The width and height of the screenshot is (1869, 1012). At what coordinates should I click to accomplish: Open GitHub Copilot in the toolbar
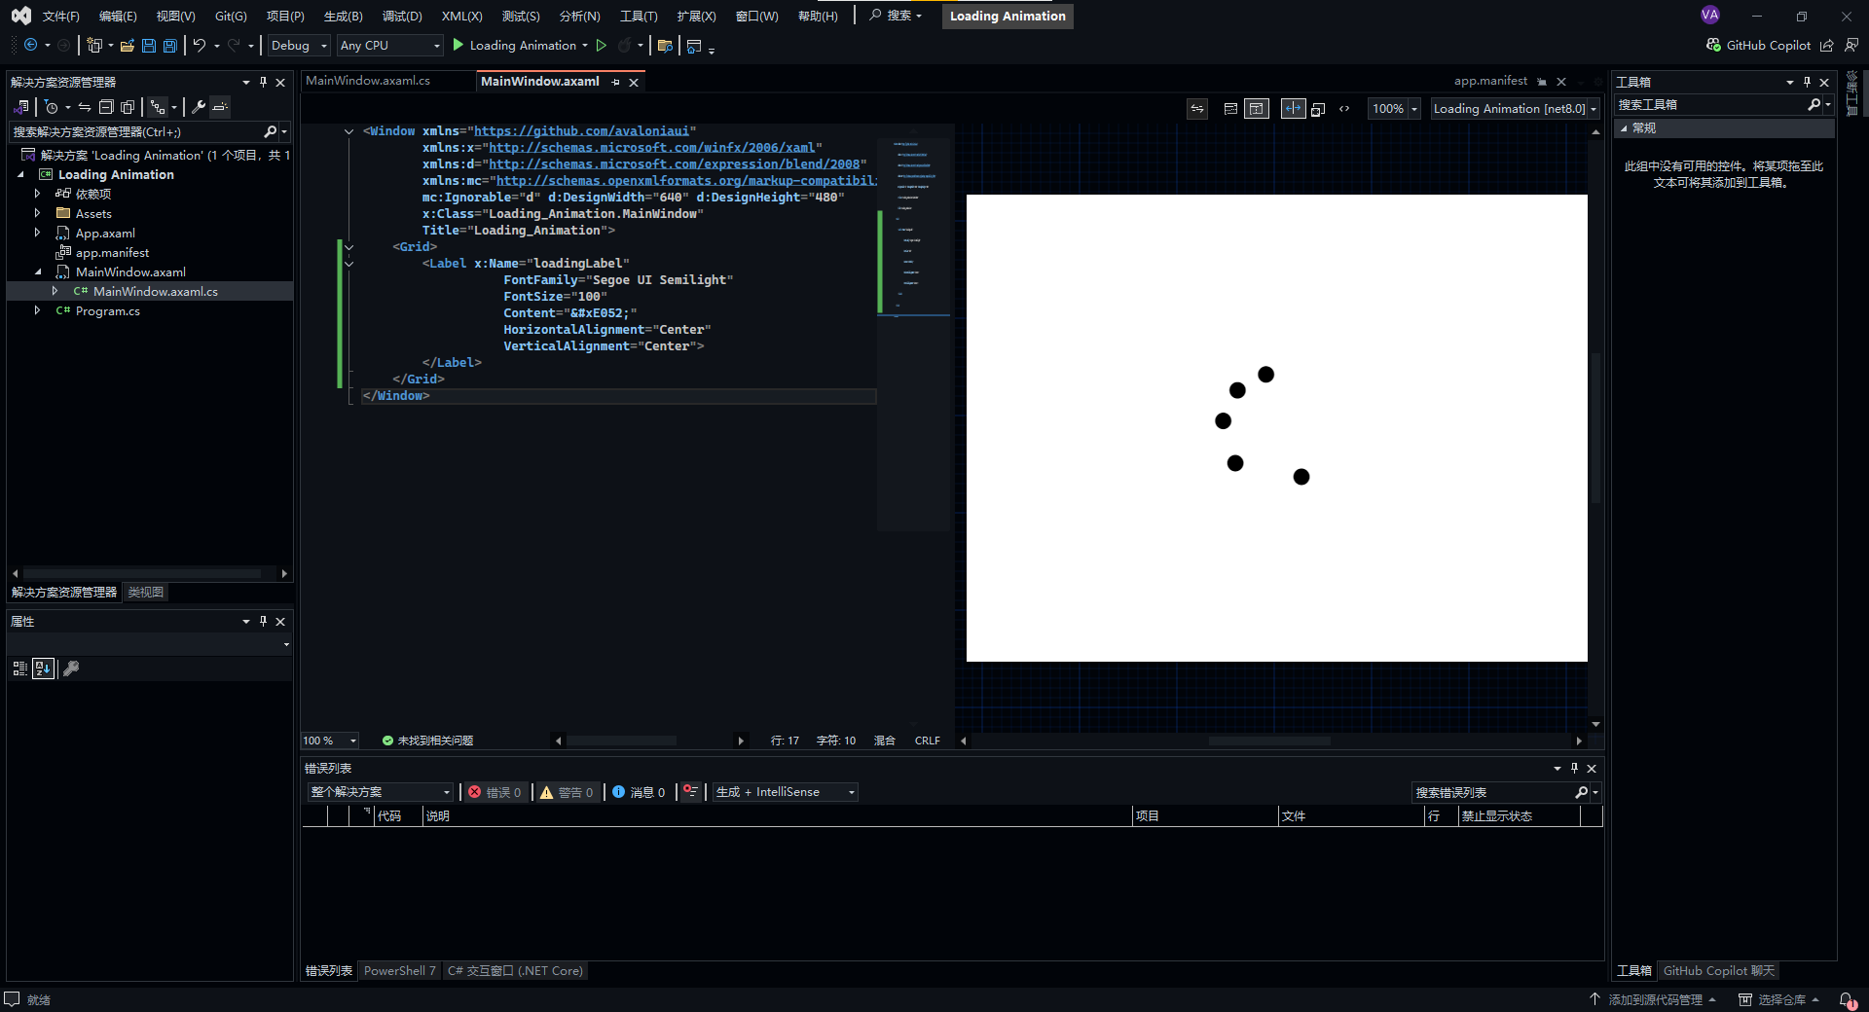click(1758, 46)
